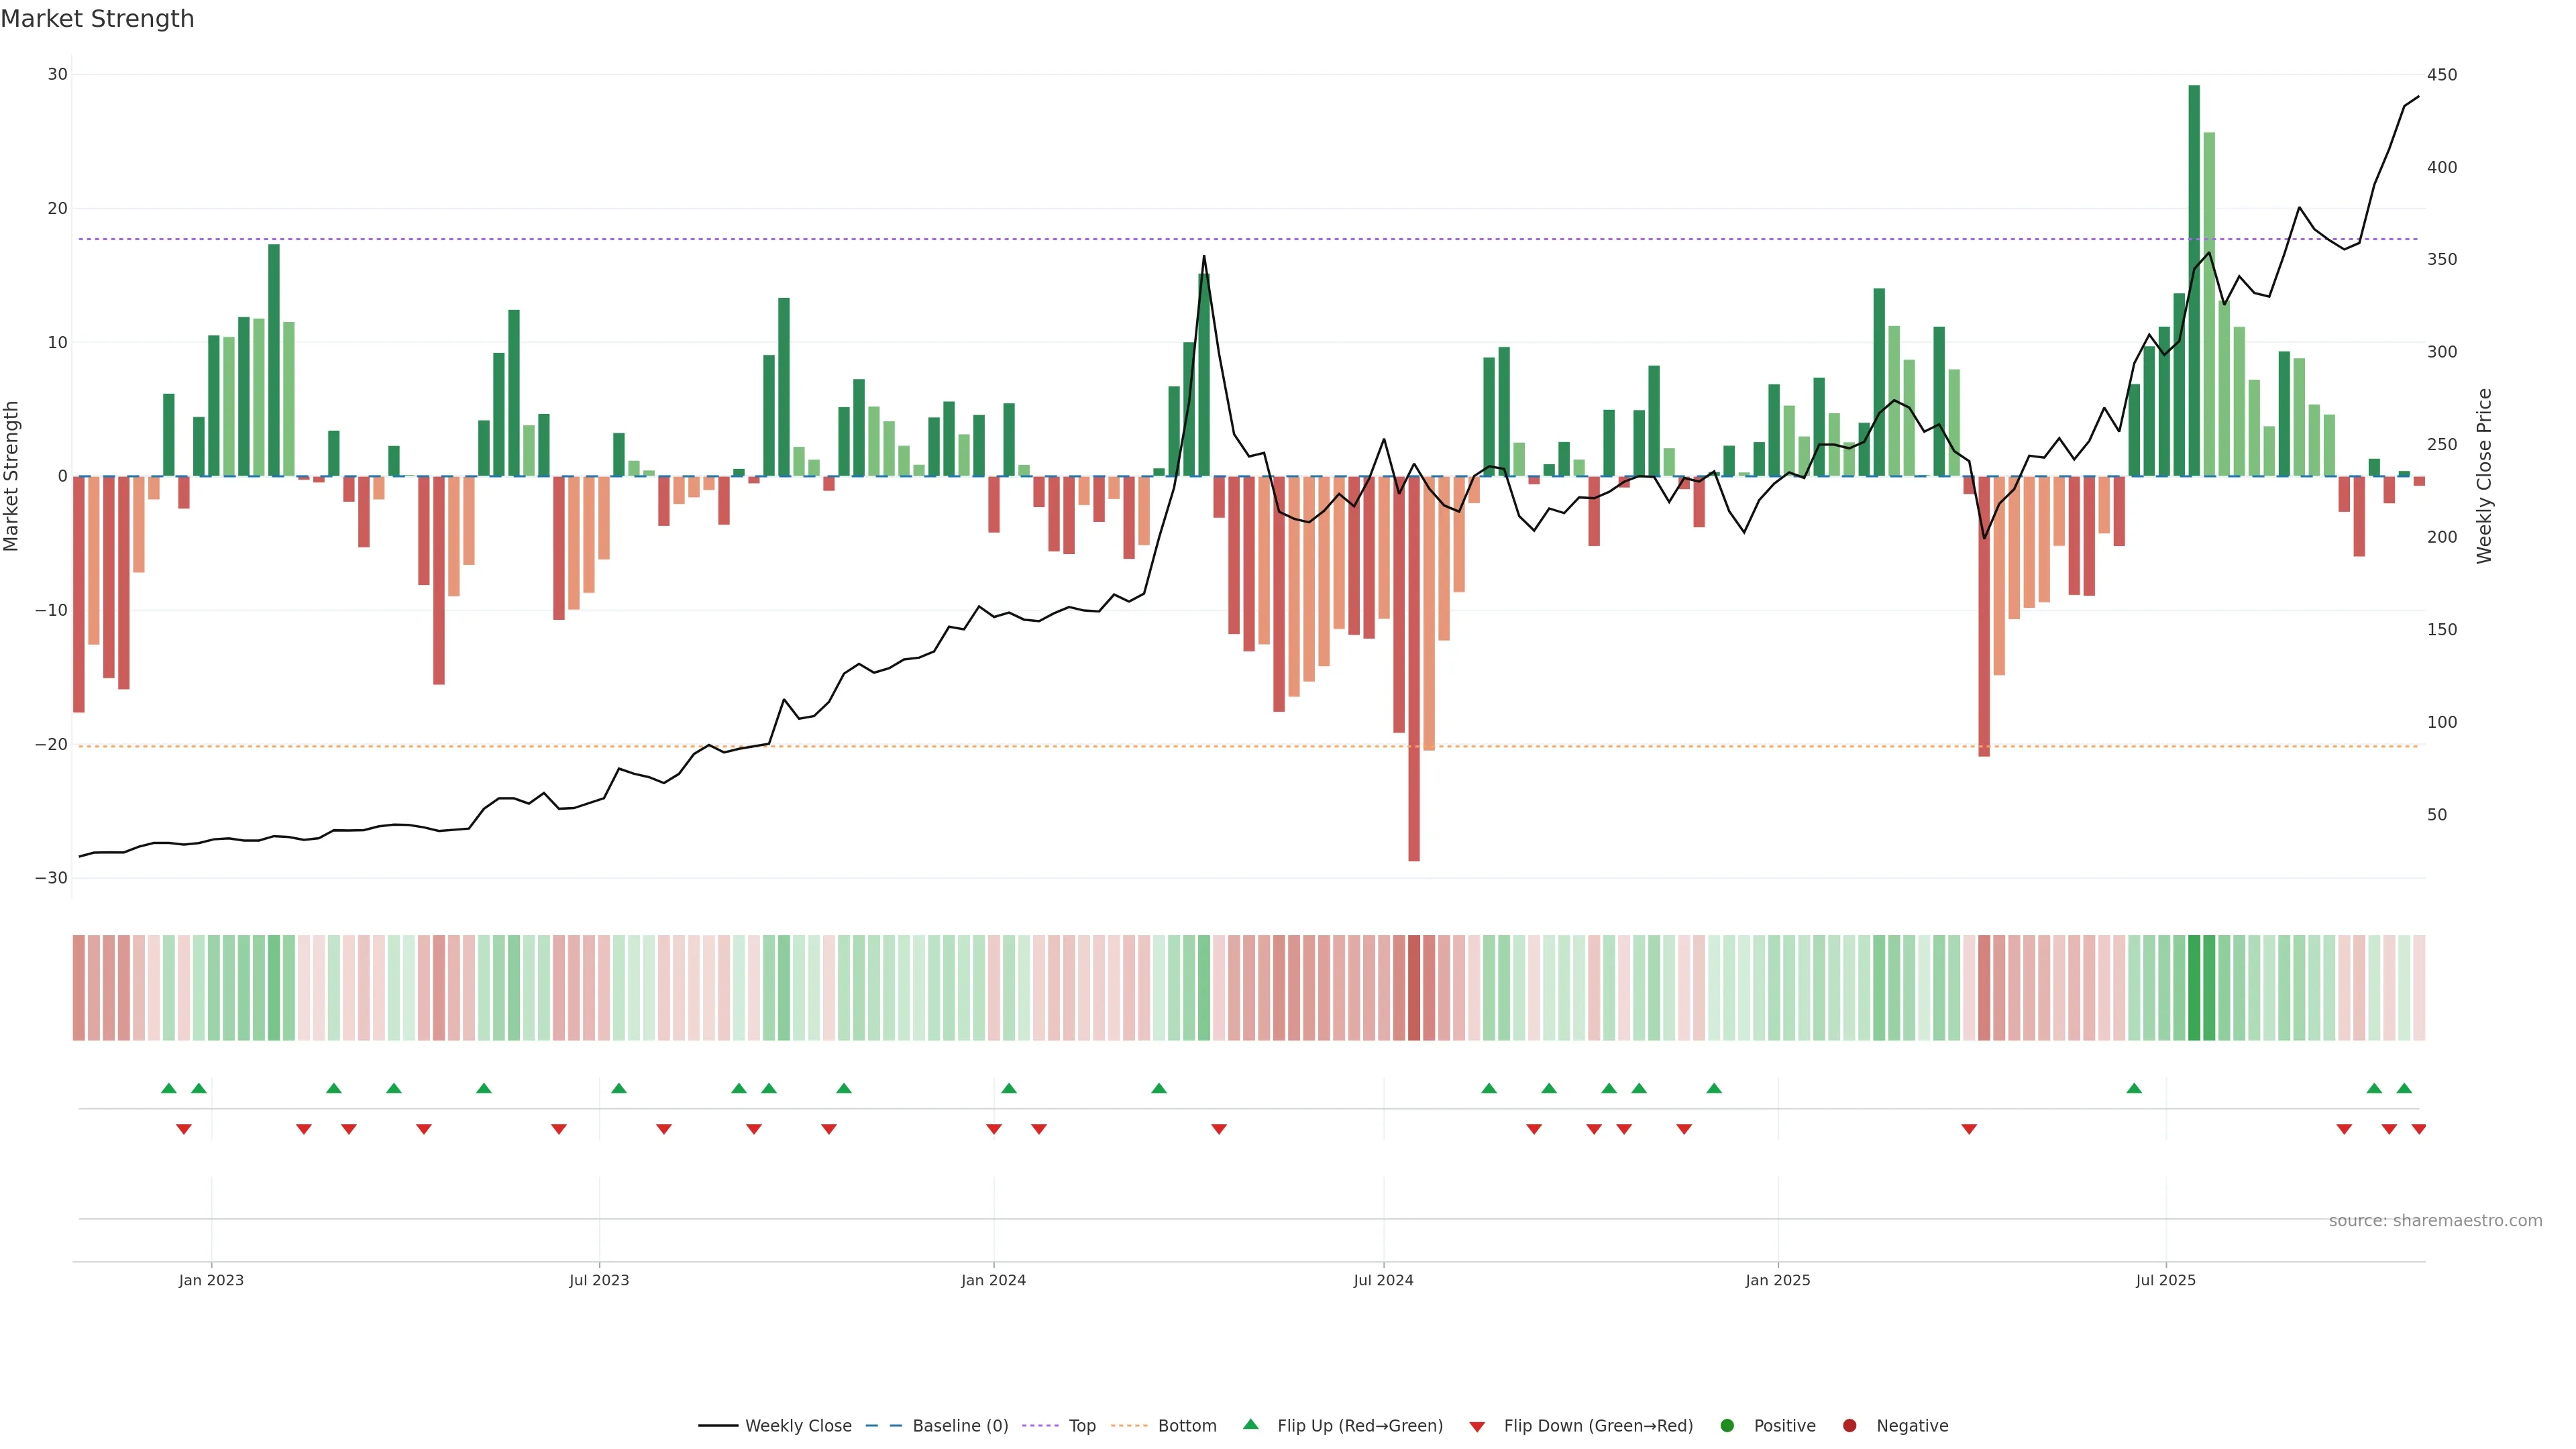Screen dimensions: 2576x1449
Task: Click the Weekly Close Price axis title
Action: 2485,476
